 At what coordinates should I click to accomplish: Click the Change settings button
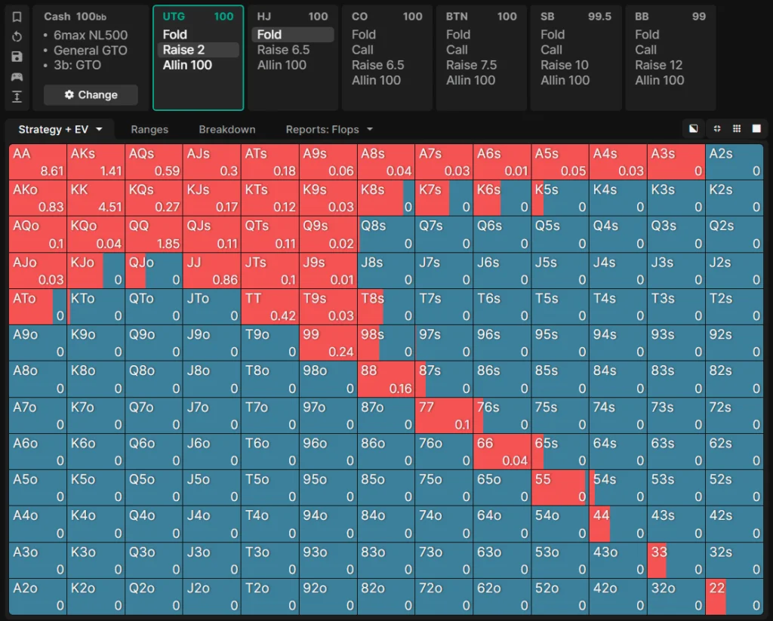point(91,95)
